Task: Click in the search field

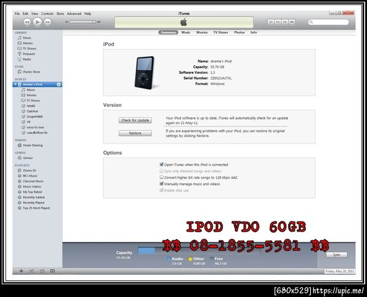Action: 328,22
